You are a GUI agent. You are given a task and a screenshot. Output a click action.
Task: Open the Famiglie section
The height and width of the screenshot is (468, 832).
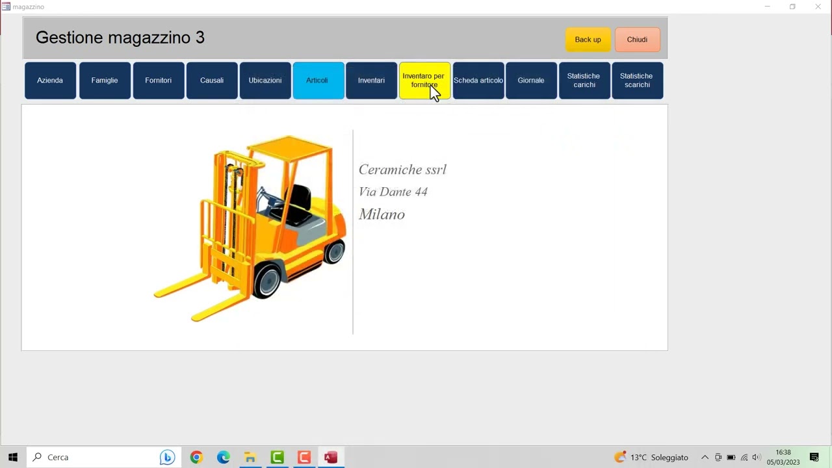[x=105, y=81]
